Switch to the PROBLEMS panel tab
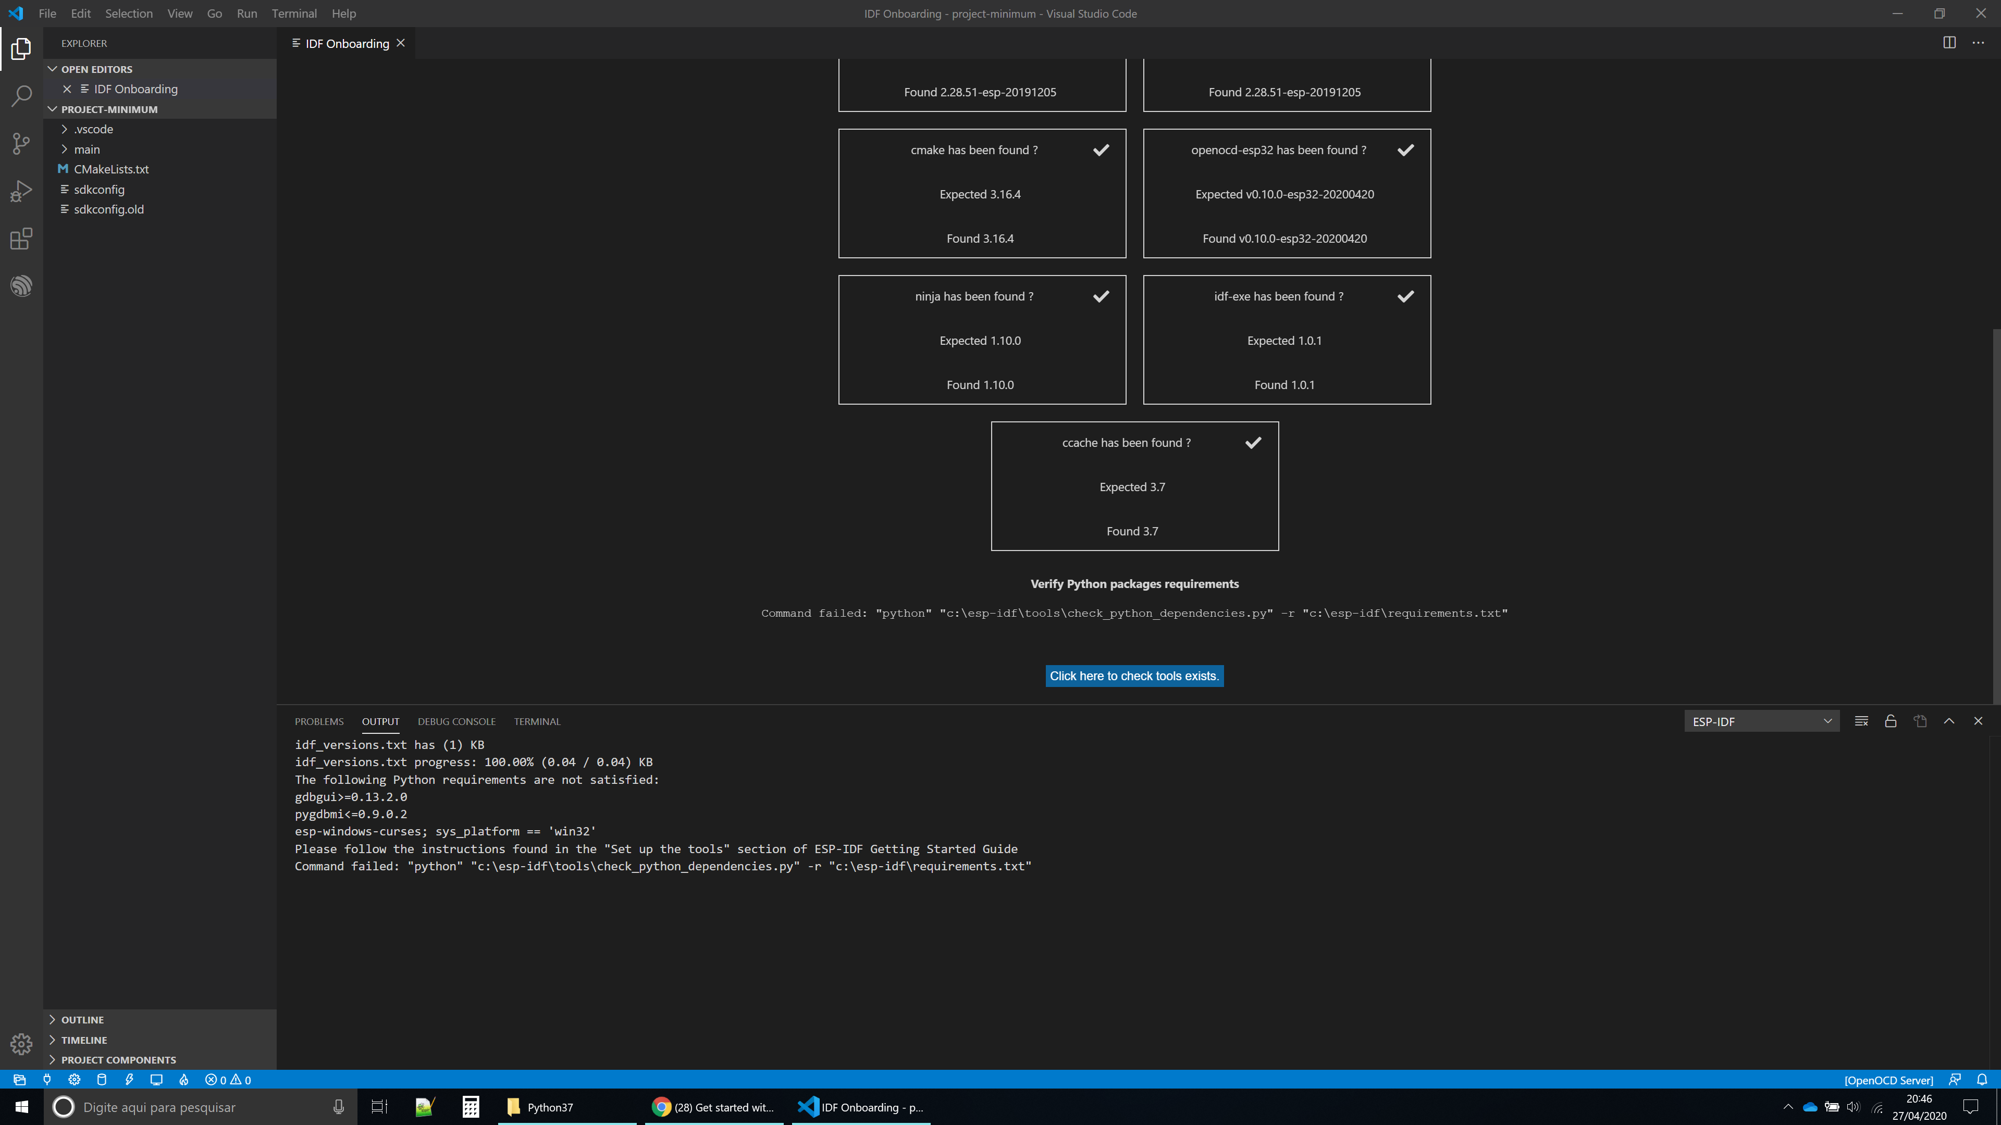Screen dimensions: 2001x1125 (319, 721)
